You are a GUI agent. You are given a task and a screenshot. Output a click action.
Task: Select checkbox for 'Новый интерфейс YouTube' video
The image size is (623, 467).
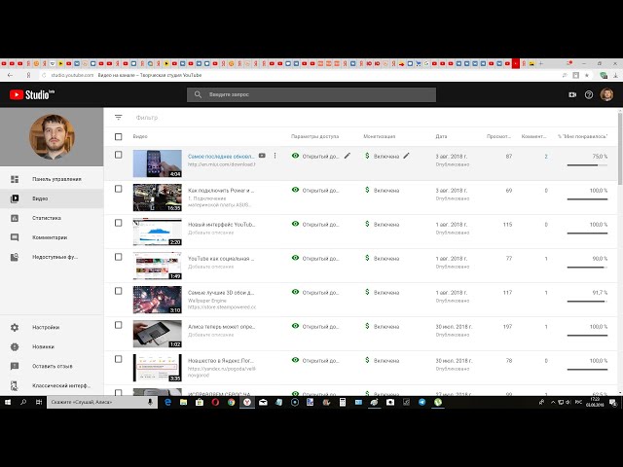[x=119, y=224]
